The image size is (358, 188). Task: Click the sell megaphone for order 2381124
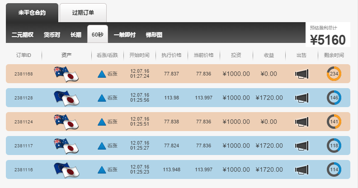301,122
